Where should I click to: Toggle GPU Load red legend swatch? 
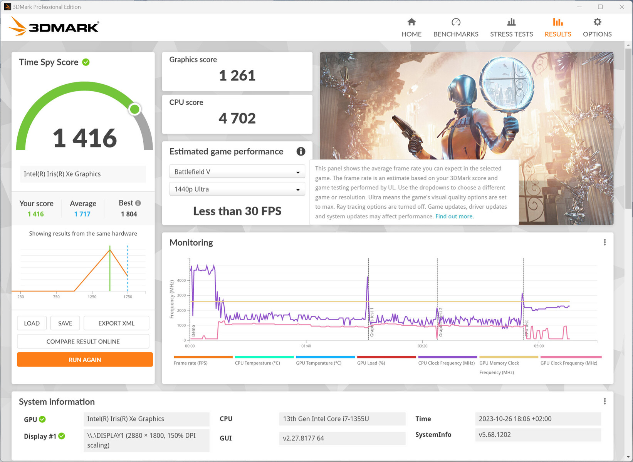tap(386, 357)
